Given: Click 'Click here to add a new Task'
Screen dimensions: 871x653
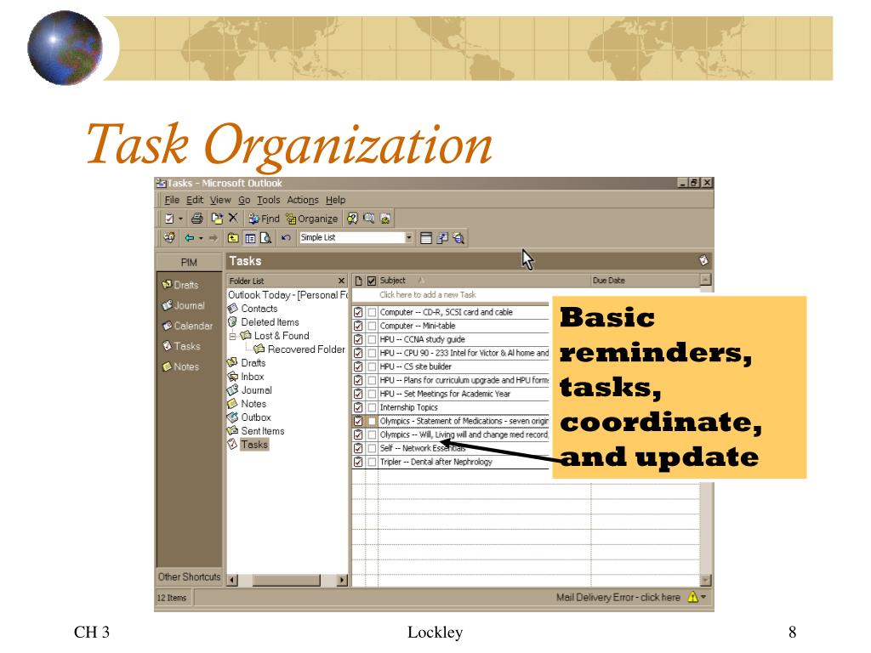Looking at the screenshot, I should click(427, 295).
